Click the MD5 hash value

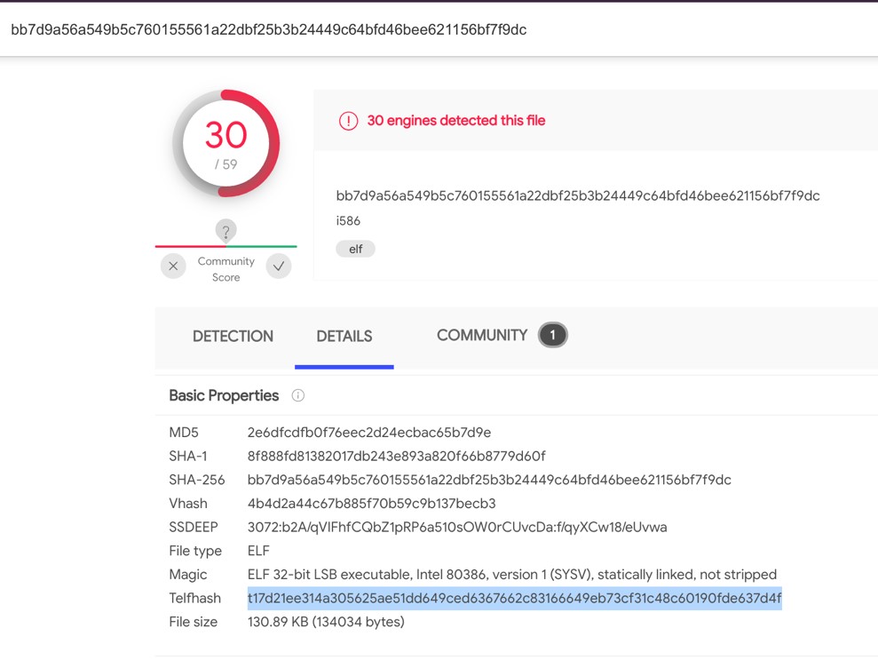368,433
